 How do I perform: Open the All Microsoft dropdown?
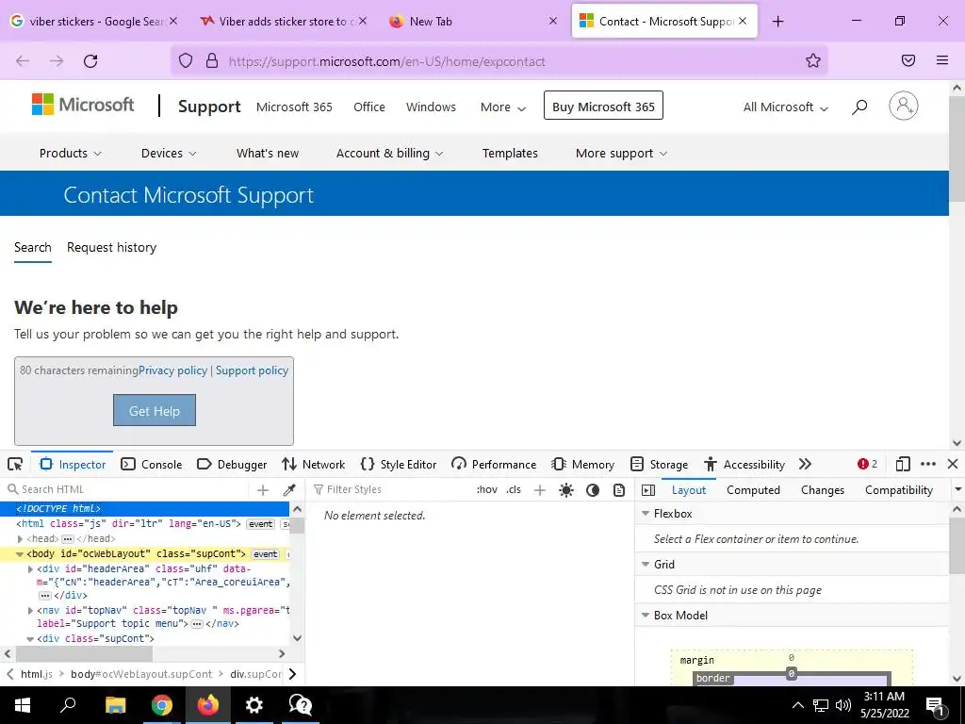point(785,107)
